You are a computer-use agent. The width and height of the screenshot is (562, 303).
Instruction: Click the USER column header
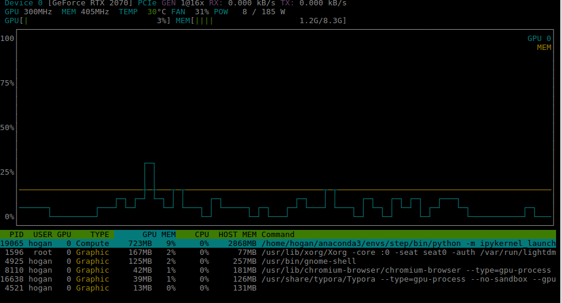[42, 235]
